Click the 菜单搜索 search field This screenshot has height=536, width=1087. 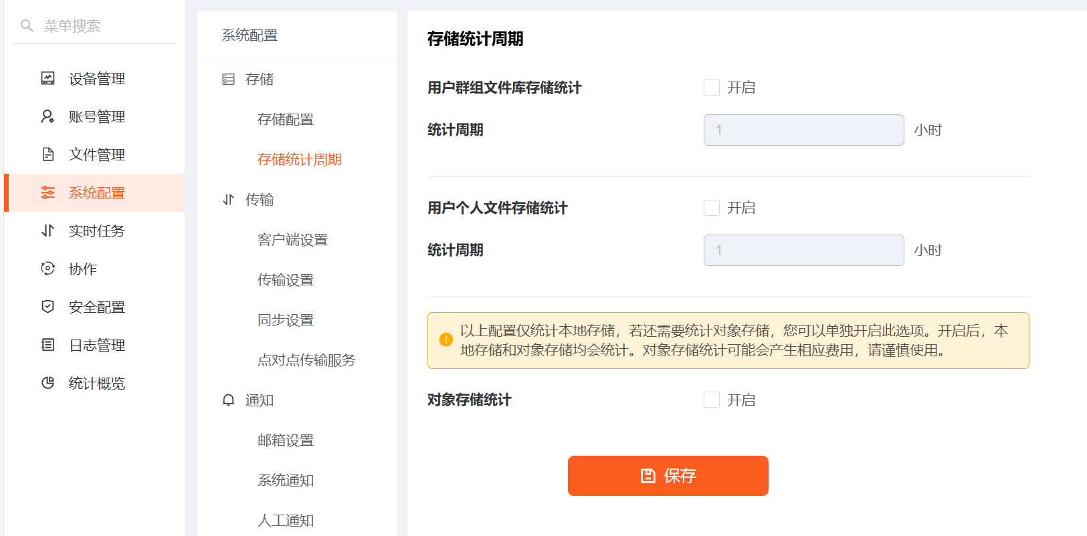100,26
